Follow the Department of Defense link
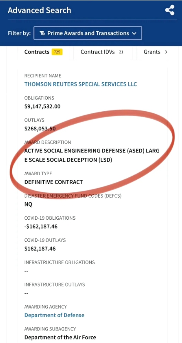Screen dimensions: 182x343 tap(54, 315)
